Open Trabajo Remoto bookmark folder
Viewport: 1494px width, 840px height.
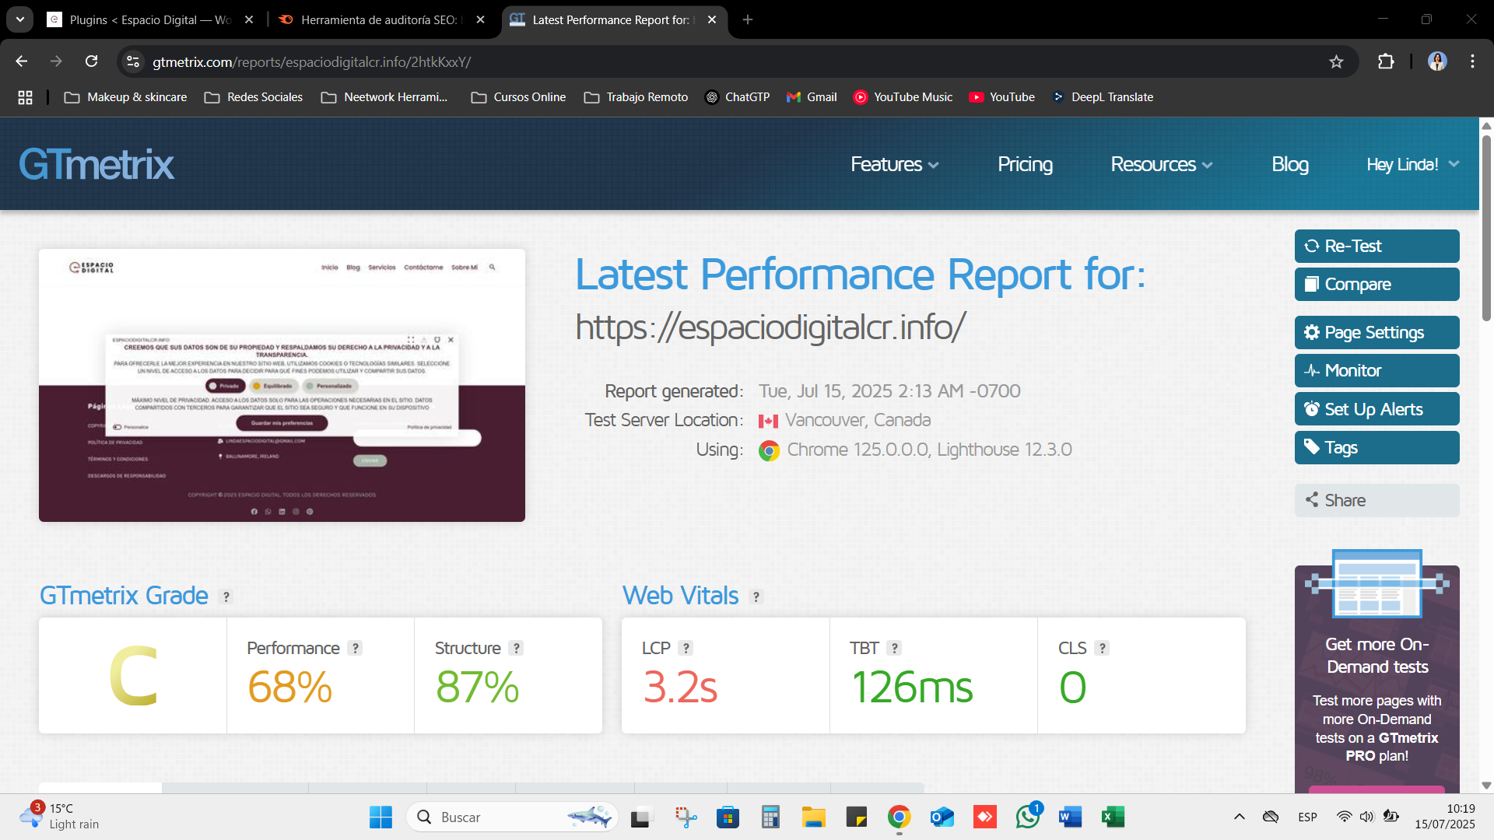[x=637, y=97]
